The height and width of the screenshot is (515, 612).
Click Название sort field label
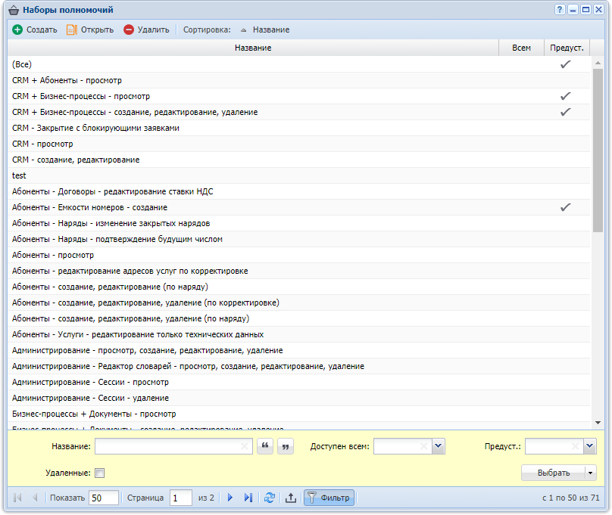(271, 29)
